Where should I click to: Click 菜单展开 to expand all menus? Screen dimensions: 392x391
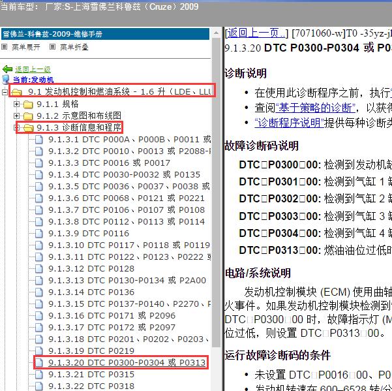point(25,47)
